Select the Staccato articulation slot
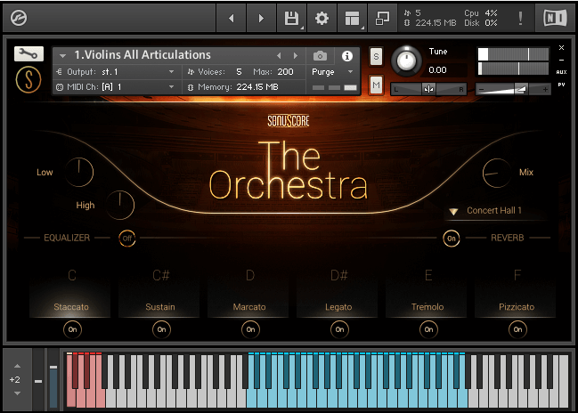 (70, 293)
